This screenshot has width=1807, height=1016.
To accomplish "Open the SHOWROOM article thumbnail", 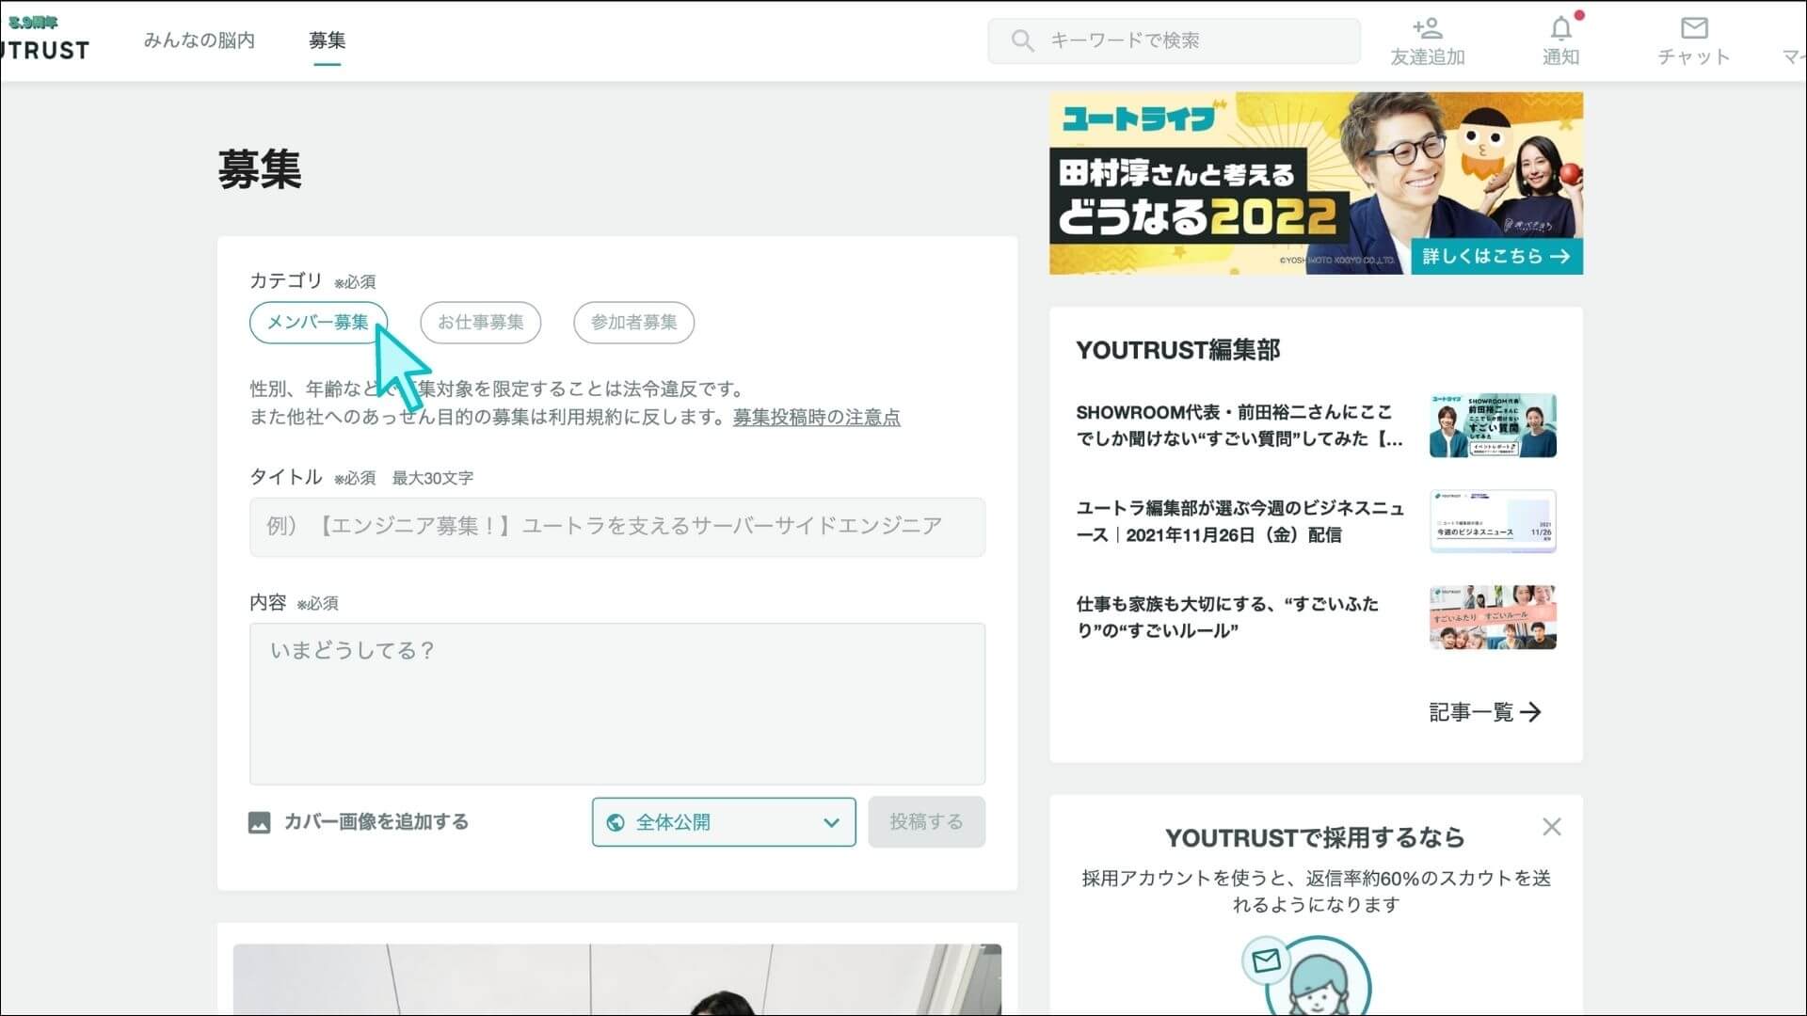I will (1492, 425).
